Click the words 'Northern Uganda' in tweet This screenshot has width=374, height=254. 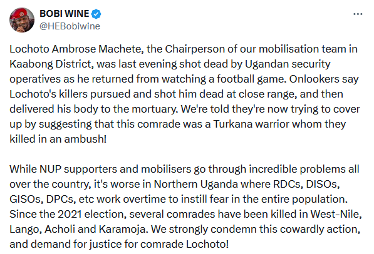196,184
